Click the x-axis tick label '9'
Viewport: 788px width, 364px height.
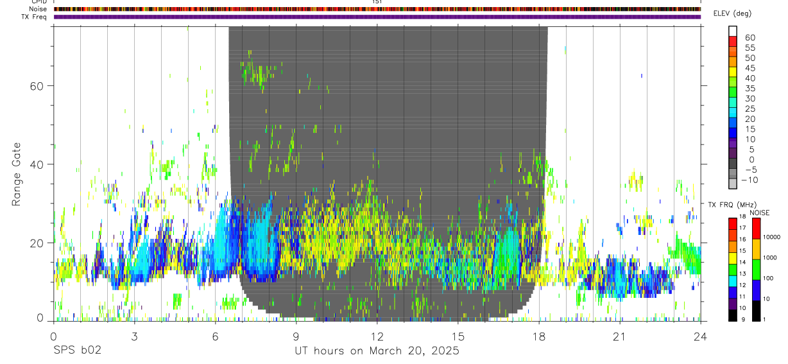pos(296,336)
